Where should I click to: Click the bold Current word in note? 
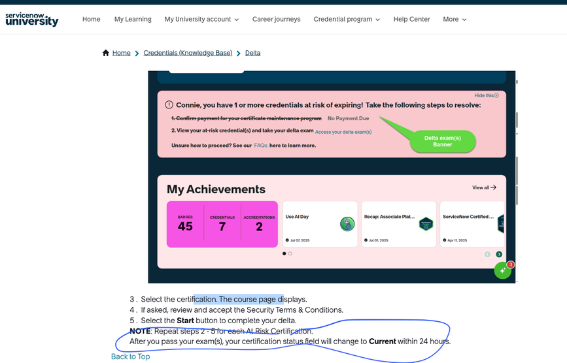(x=382, y=341)
